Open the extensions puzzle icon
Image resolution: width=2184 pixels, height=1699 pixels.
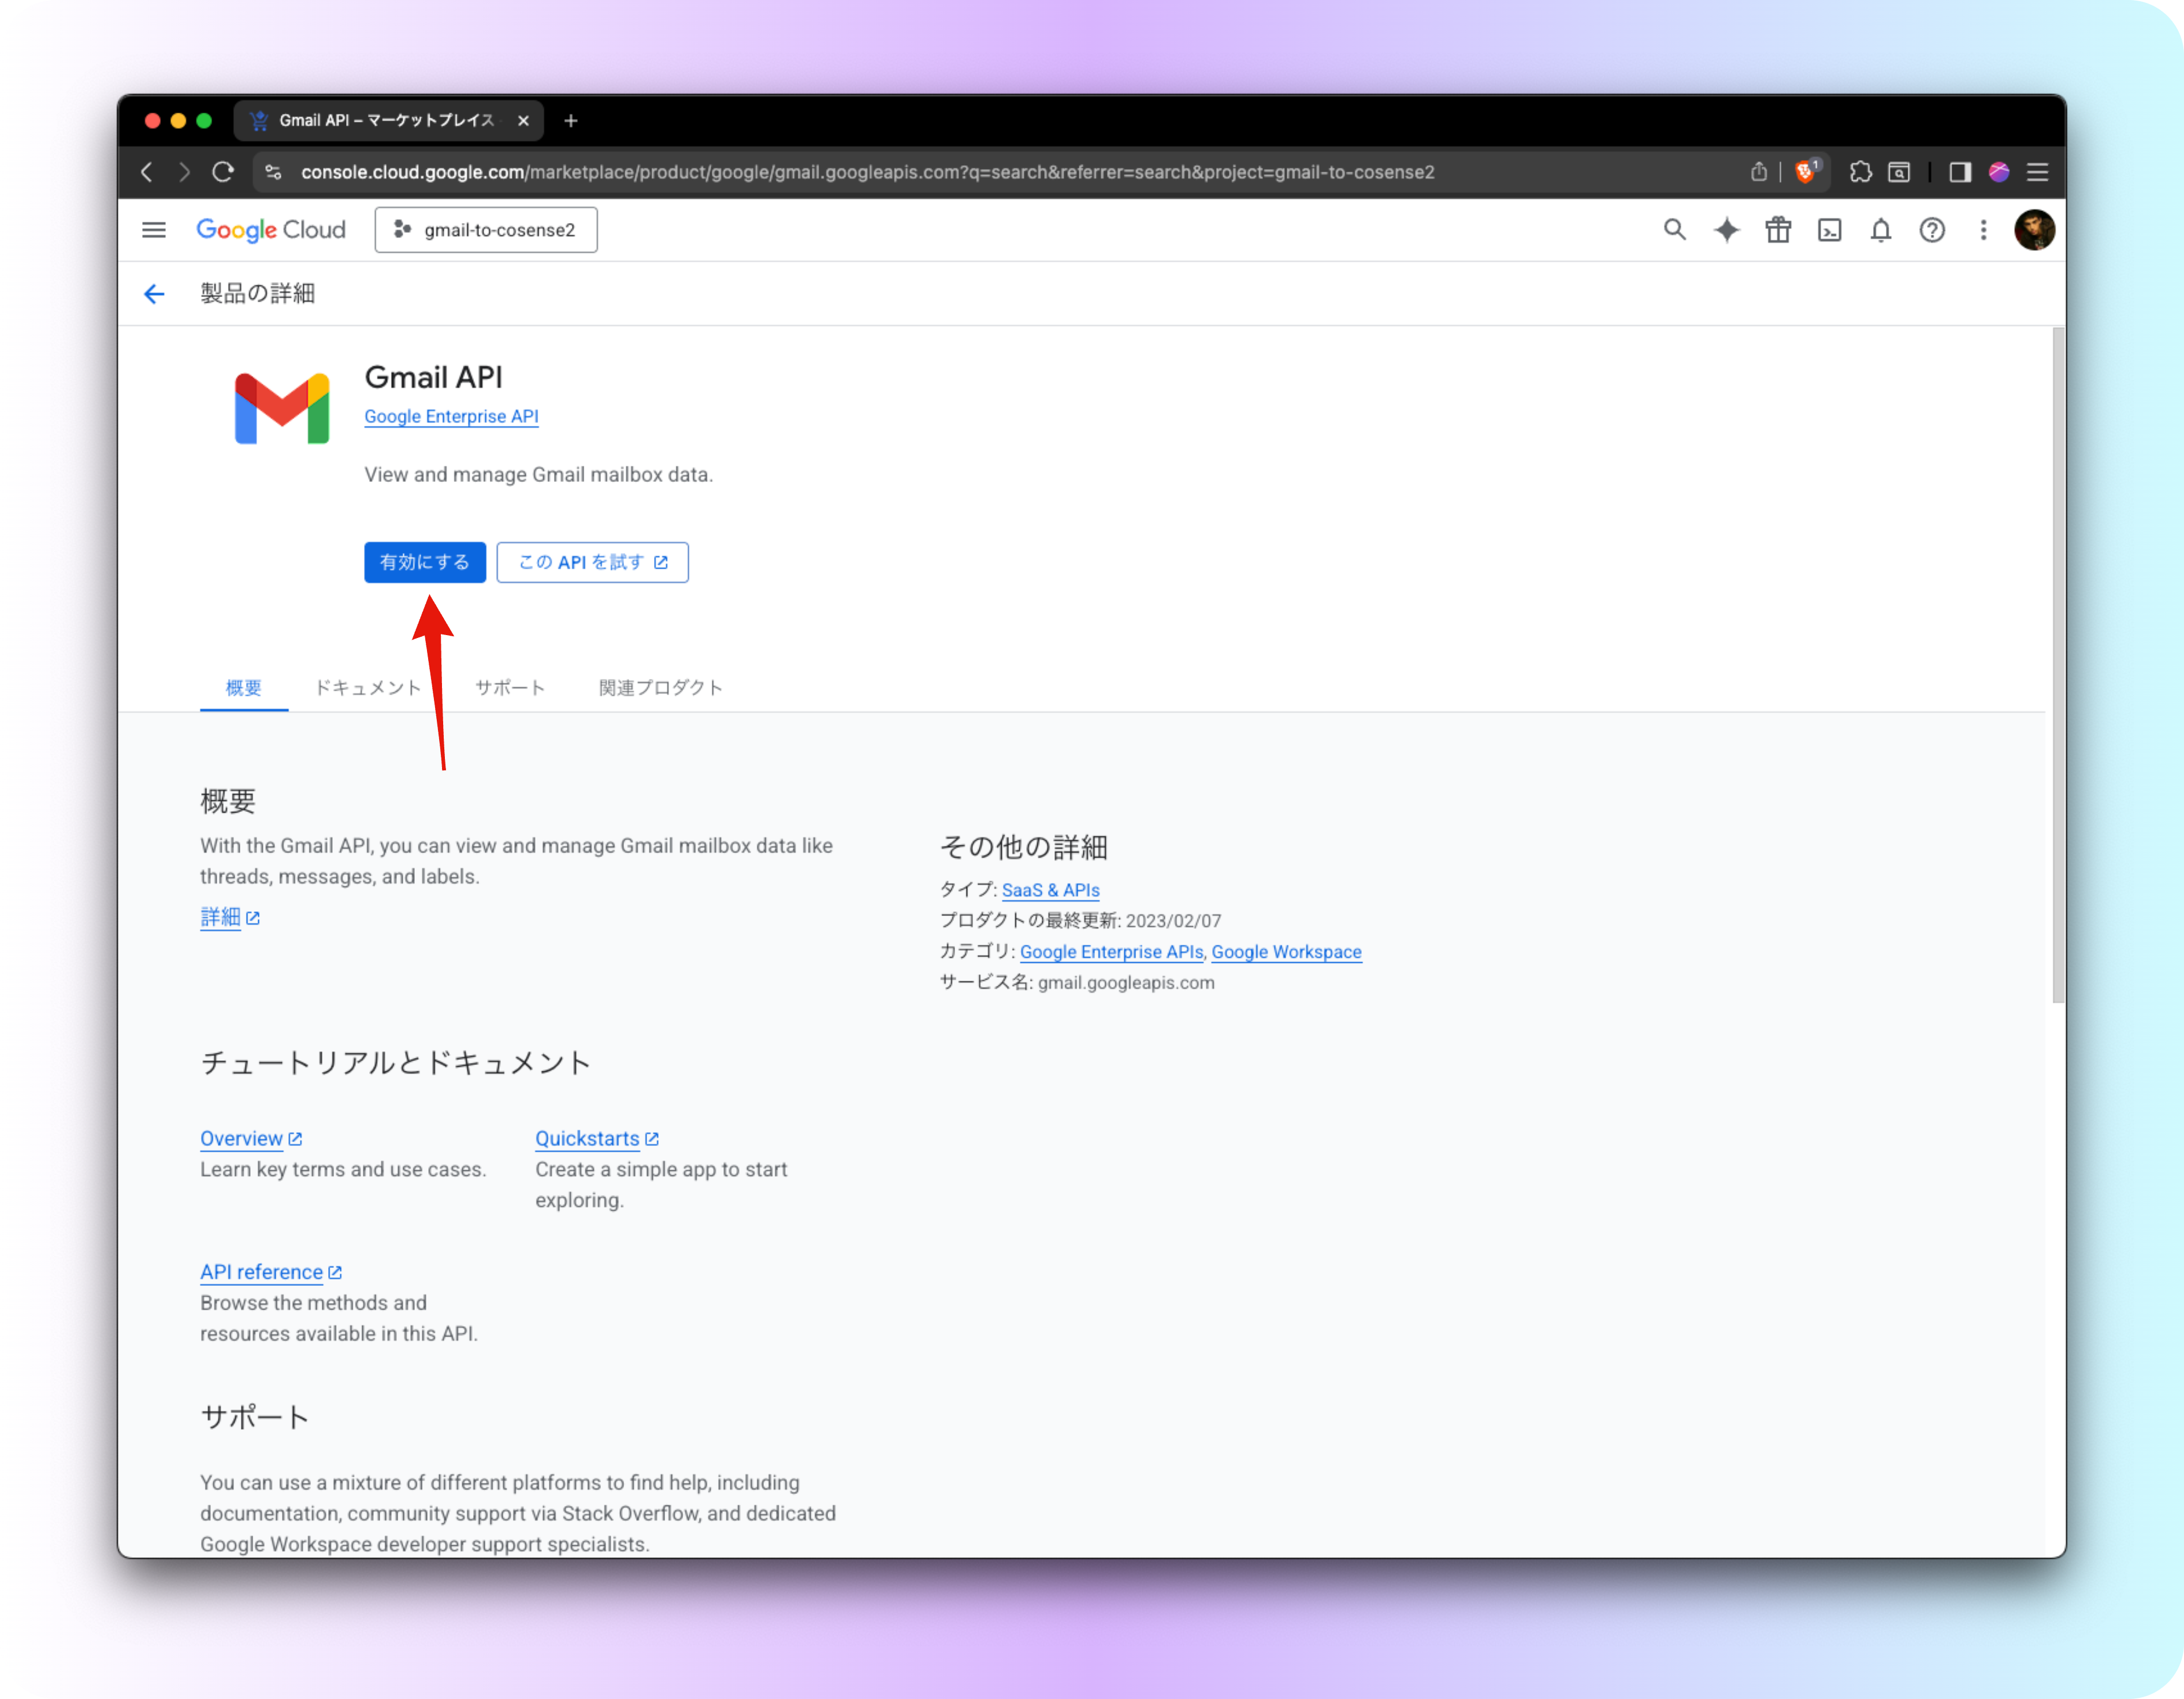[1861, 172]
